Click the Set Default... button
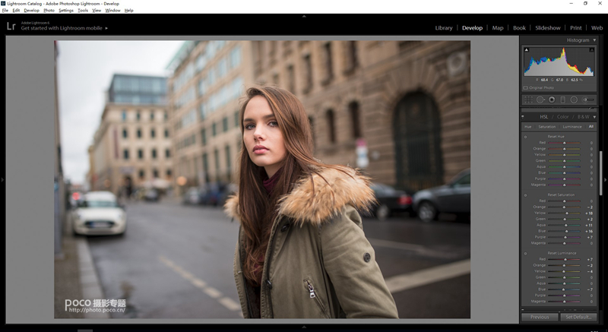 [578, 317]
